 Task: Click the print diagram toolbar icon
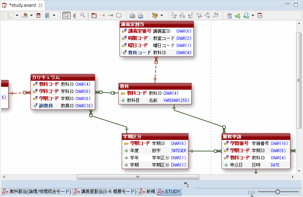pyautogui.click(x=140, y=15)
